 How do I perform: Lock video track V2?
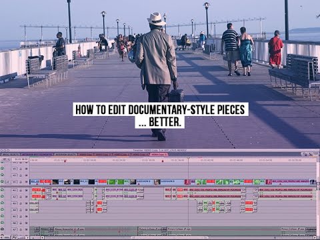point(21,175)
